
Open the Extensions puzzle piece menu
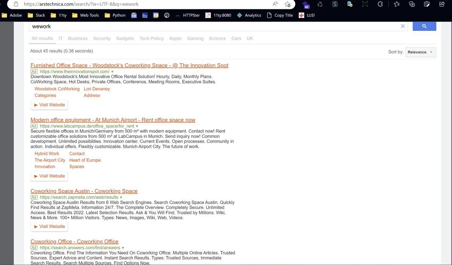[380, 4]
